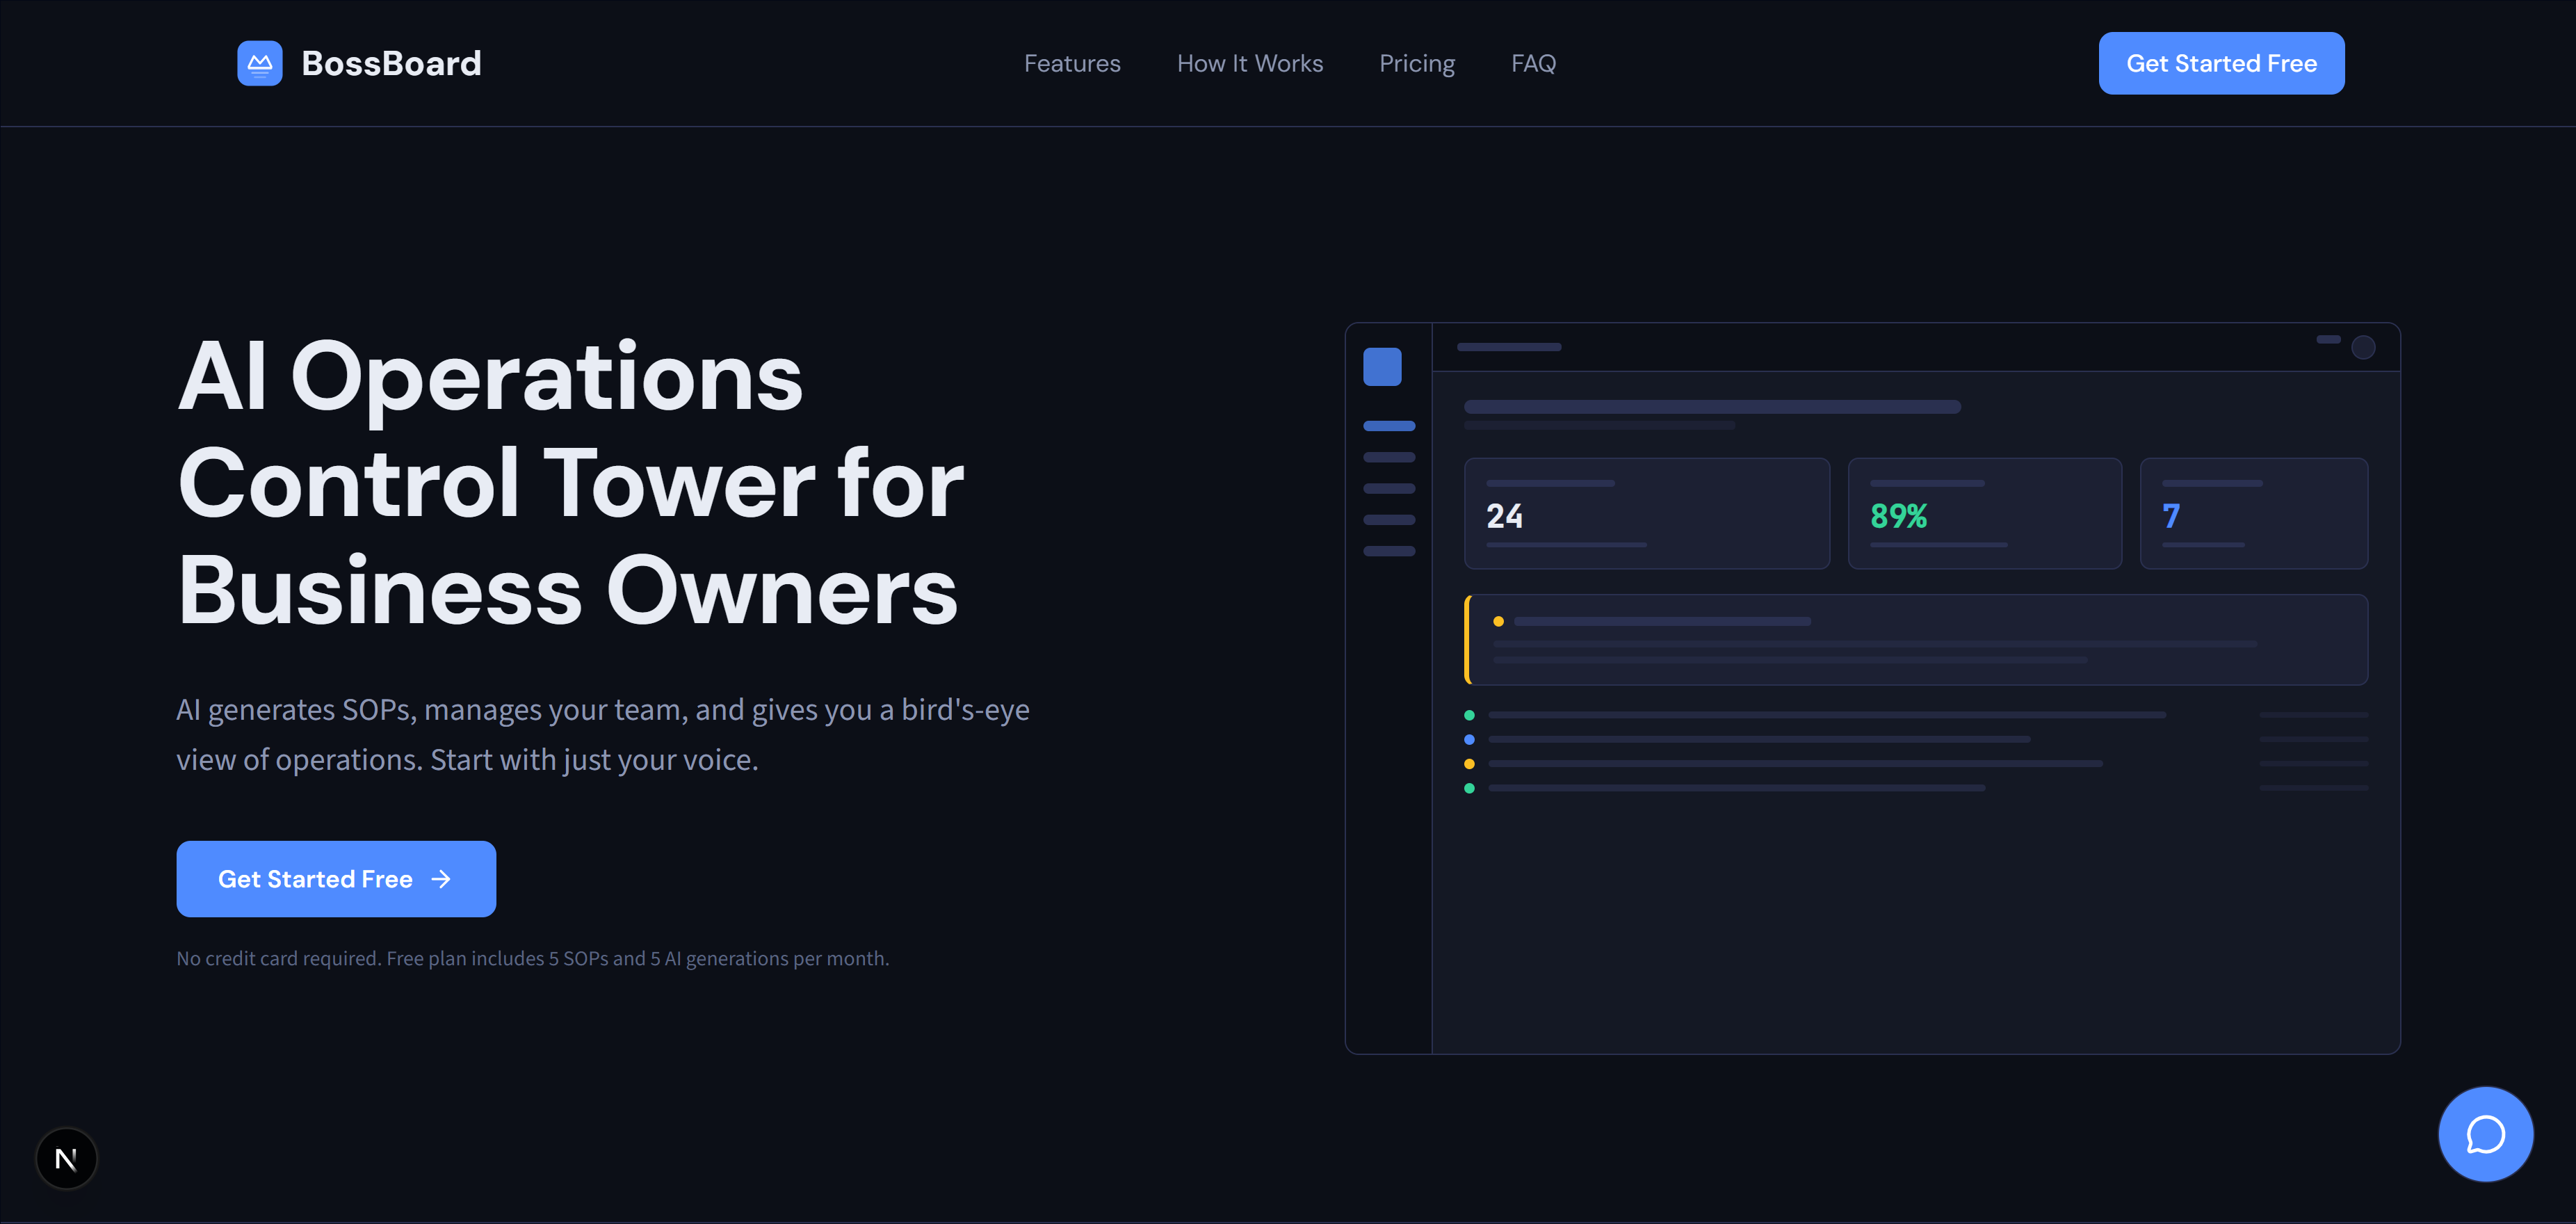Click the BossBoard crown logo icon
The height and width of the screenshot is (1224, 2576).
pyautogui.click(x=259, y=63)
